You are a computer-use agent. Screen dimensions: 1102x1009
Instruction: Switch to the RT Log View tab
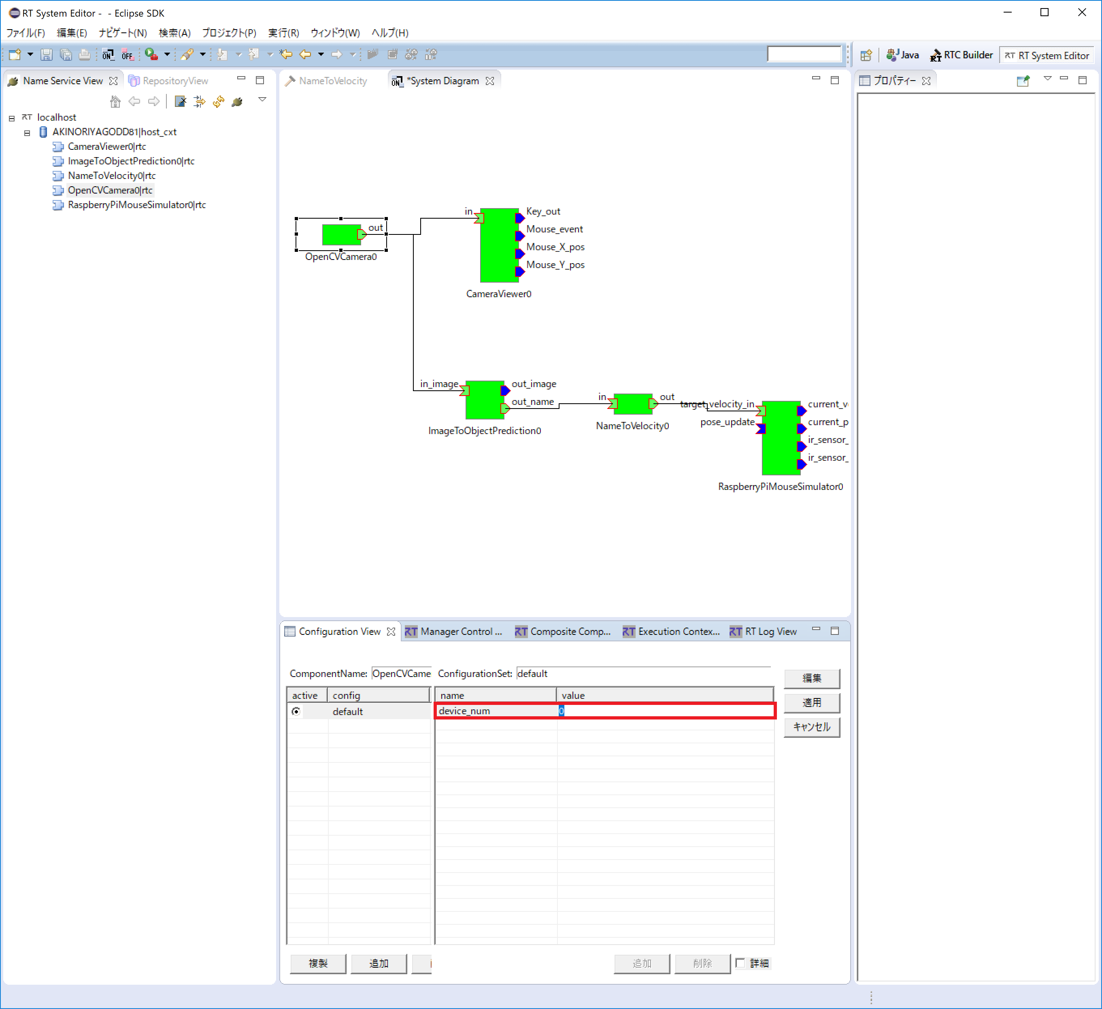[x=763, y=631]
